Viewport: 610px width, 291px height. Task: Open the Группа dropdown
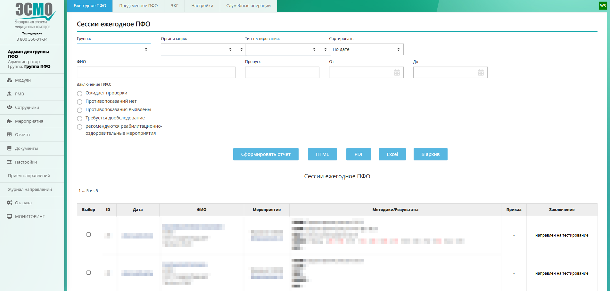(x=114, y=49)
